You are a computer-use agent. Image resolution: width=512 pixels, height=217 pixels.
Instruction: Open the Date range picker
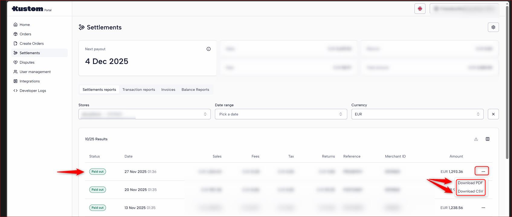tap(281, 114)
